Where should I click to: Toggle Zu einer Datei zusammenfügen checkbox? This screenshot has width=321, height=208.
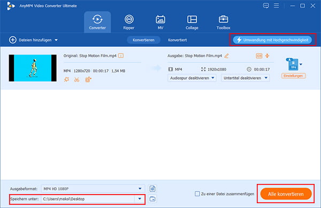click(x=197, y=194)
